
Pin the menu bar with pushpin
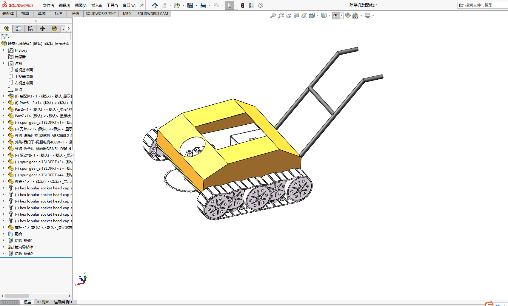coord(142,5)
